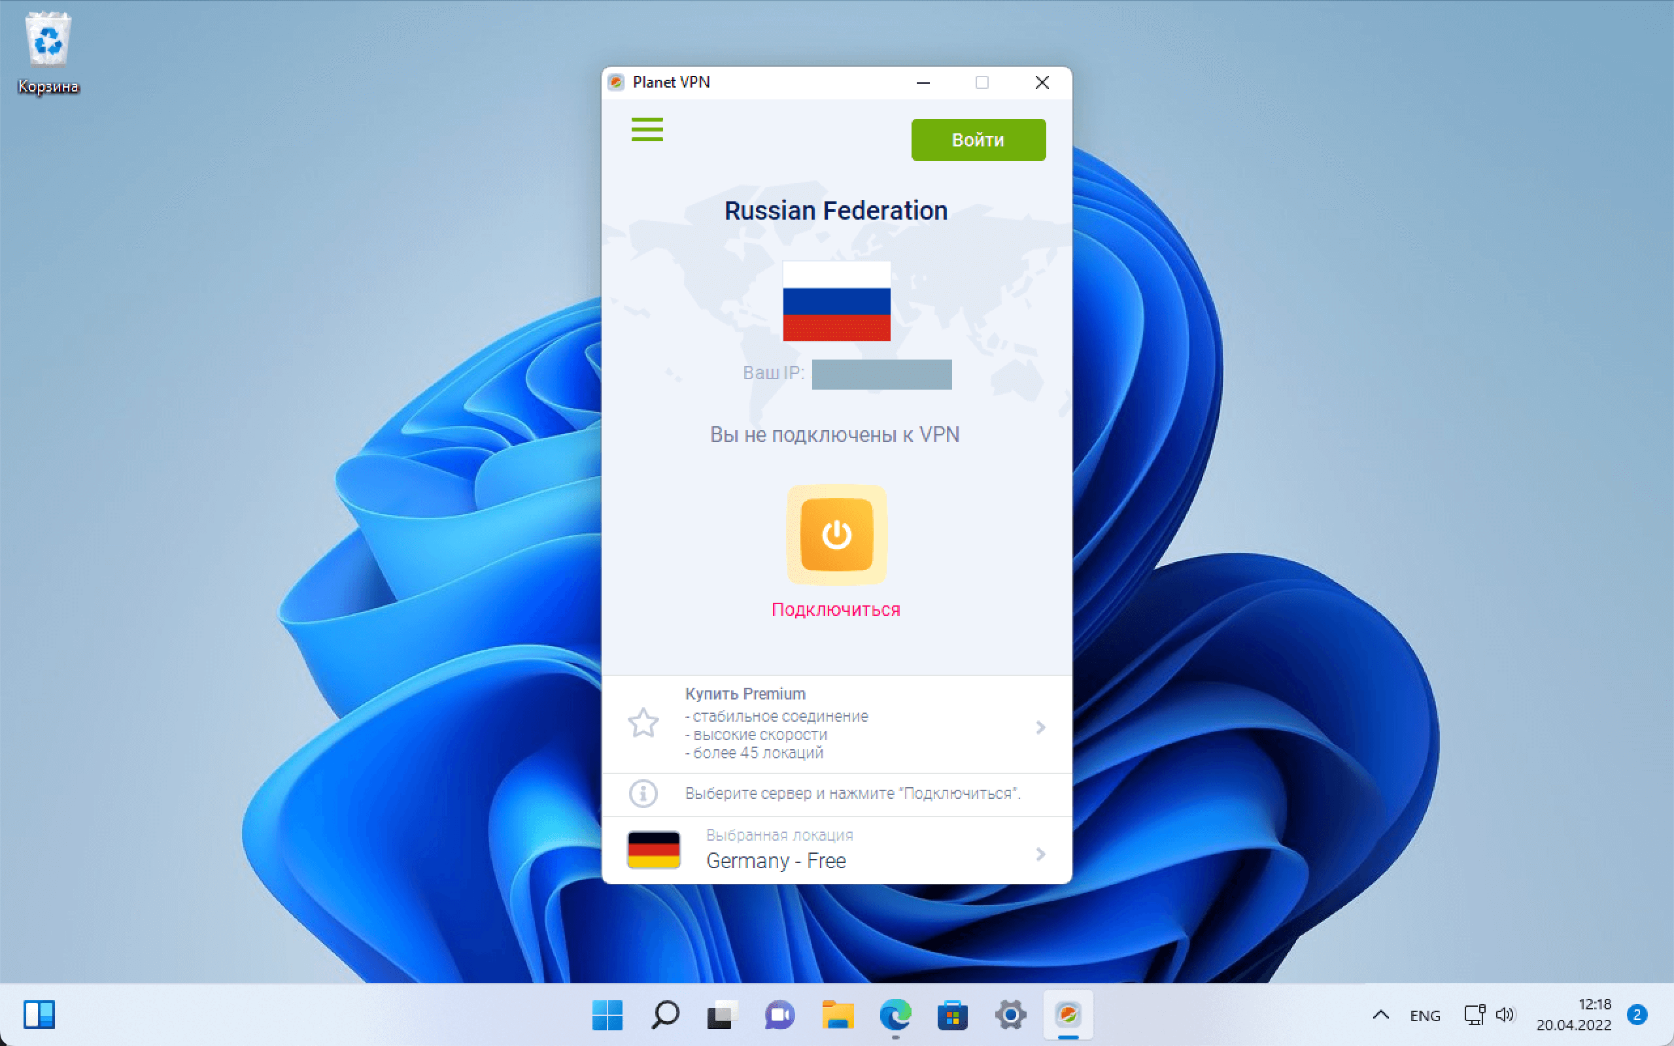Screen dimensions: 1674x1046
Task: Expand the Купить Premium chevron arrow
Action: point(1040,726)
